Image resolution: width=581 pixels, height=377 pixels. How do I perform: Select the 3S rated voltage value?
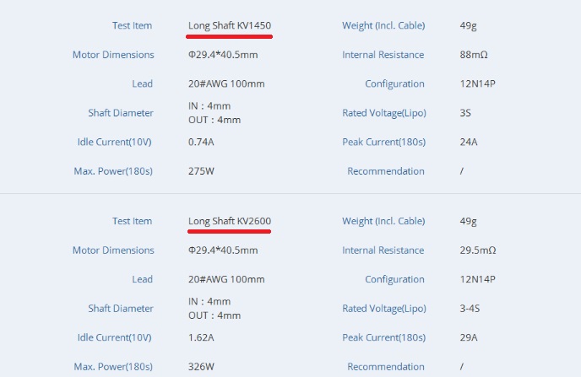click(x=465, y=113)
